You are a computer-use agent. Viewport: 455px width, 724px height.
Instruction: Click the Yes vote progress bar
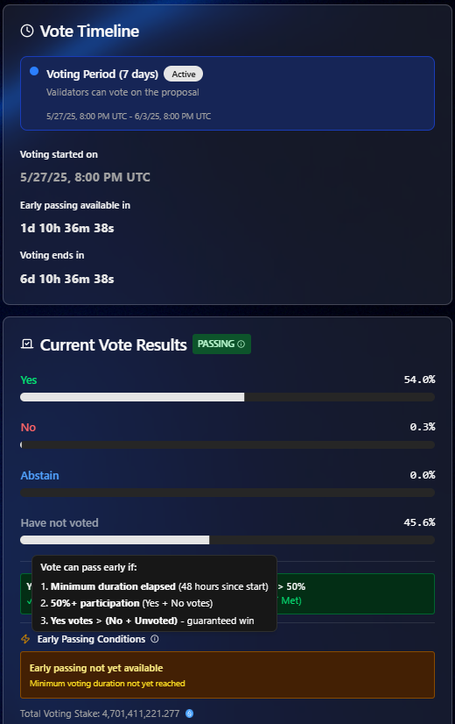click(x=227, y=397)
